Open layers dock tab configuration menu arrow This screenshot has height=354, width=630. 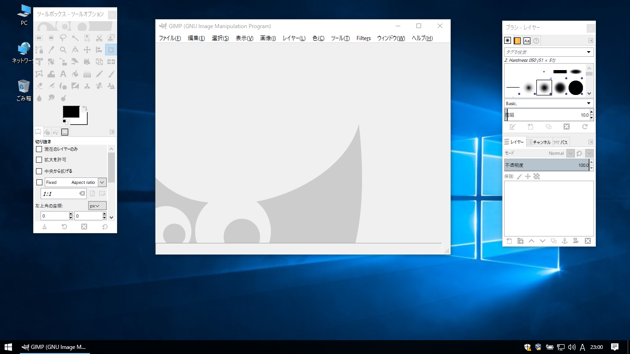[591, 142]
